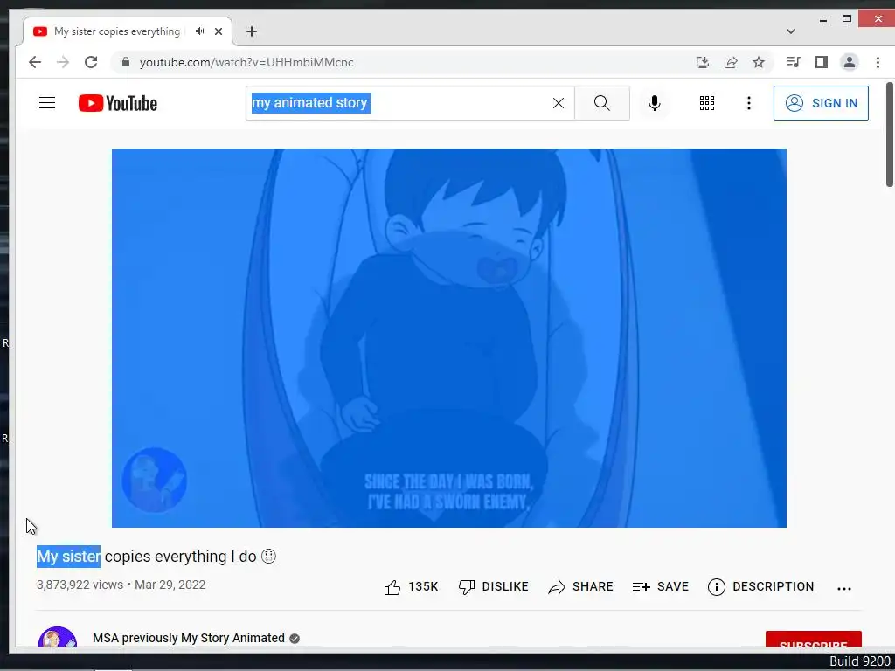The height and width of the screenshot is (671, 895).
Task: Click the browser forward arrow
Action: [63, 62]
